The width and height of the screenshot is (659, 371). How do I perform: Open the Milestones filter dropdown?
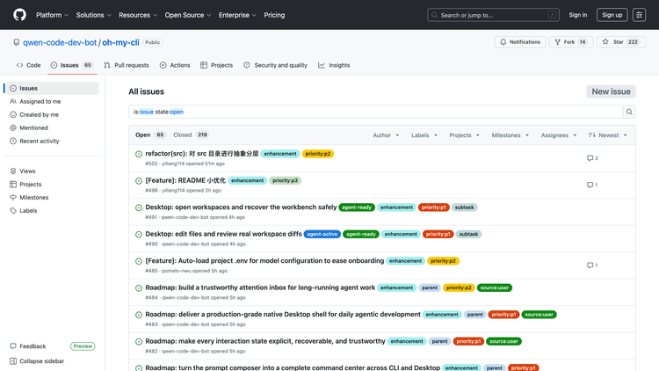tap(511, 135)
